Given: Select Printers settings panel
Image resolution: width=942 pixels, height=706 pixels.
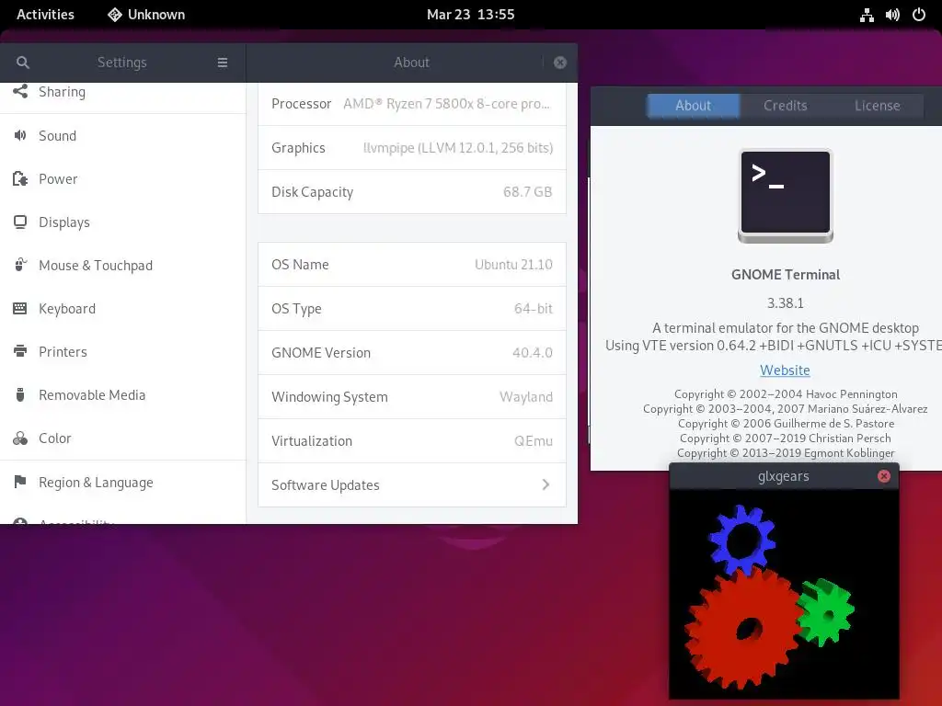Looking at the screenshot, I should coord(122,352).
